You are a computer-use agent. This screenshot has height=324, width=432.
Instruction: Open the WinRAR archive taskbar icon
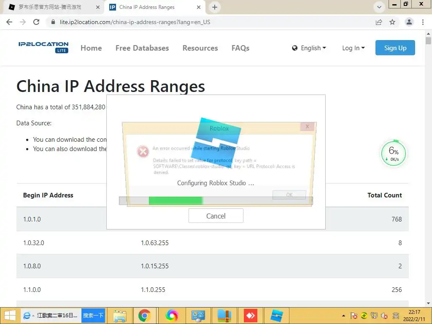coord(224,316)
